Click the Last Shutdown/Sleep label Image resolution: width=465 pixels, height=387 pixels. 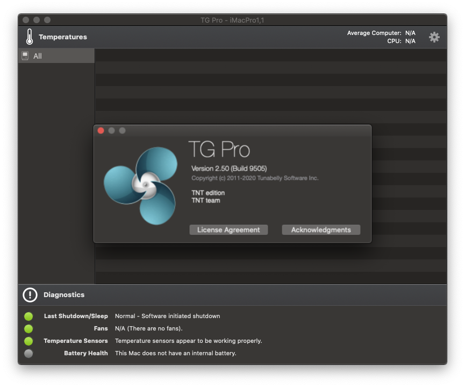tap(76, 316)
